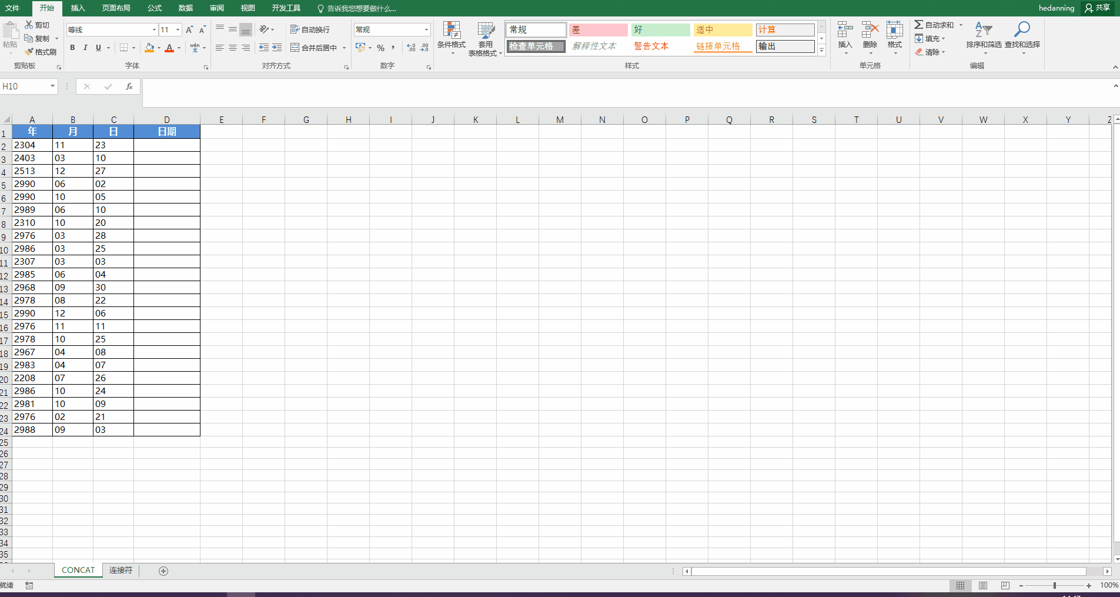Click the top align icon
The image size is (1120, 597).
(220, 29)
